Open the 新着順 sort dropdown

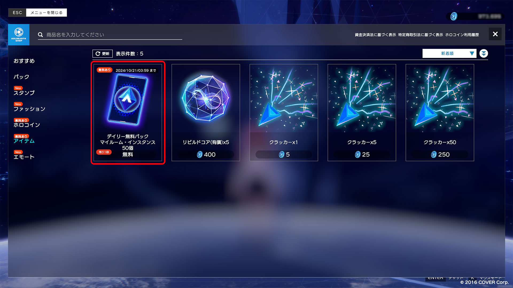click(449, 53)
